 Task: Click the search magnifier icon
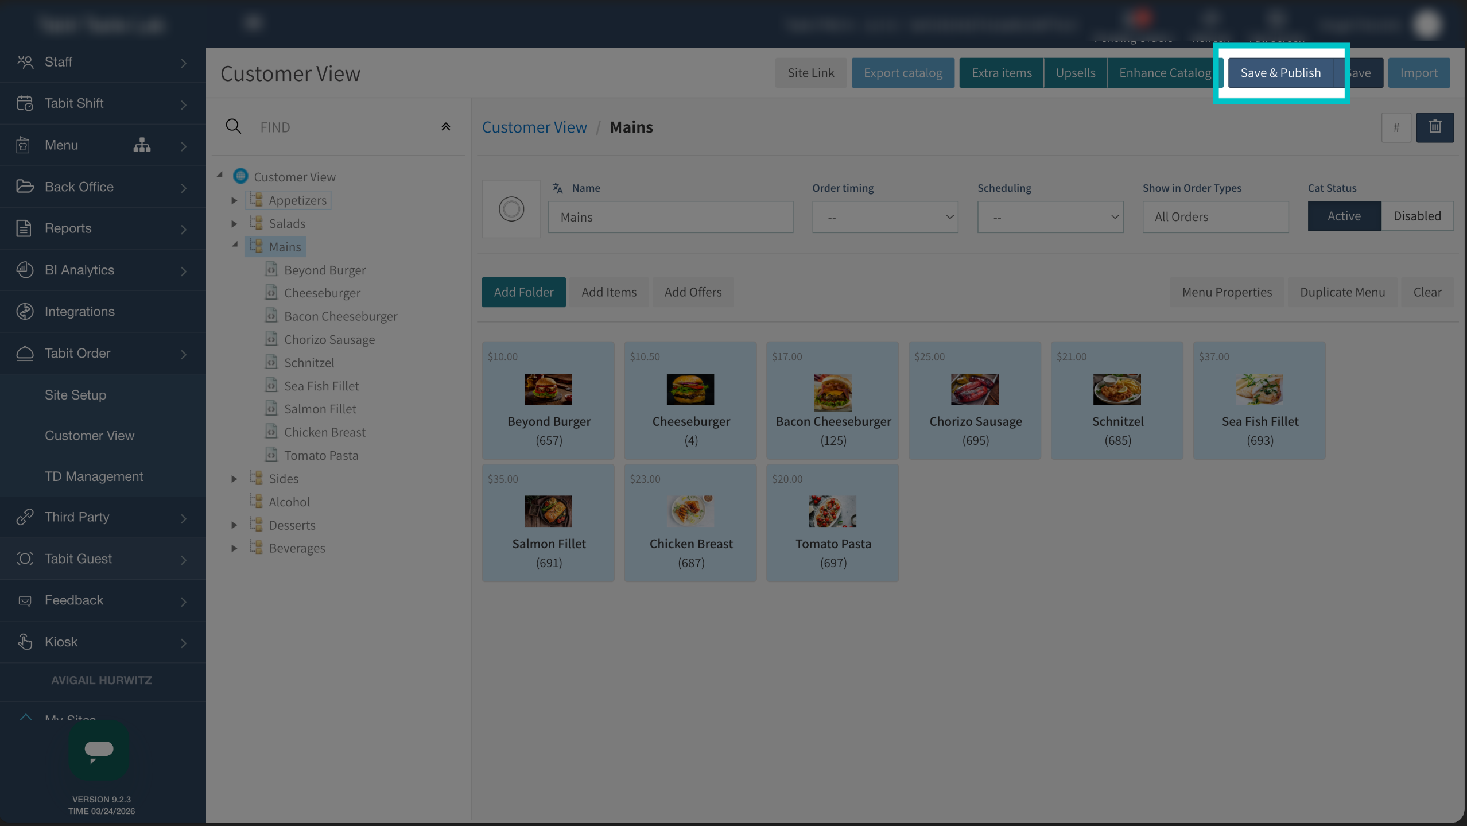click(x=233, y=126)
